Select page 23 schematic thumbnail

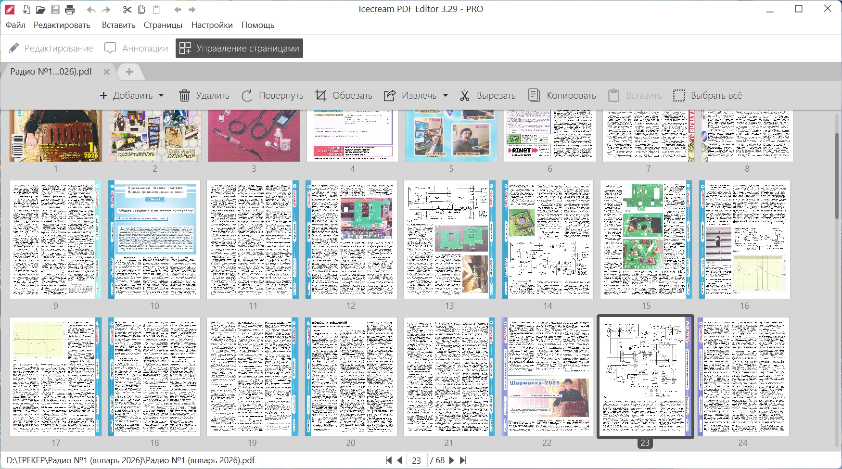645,377
